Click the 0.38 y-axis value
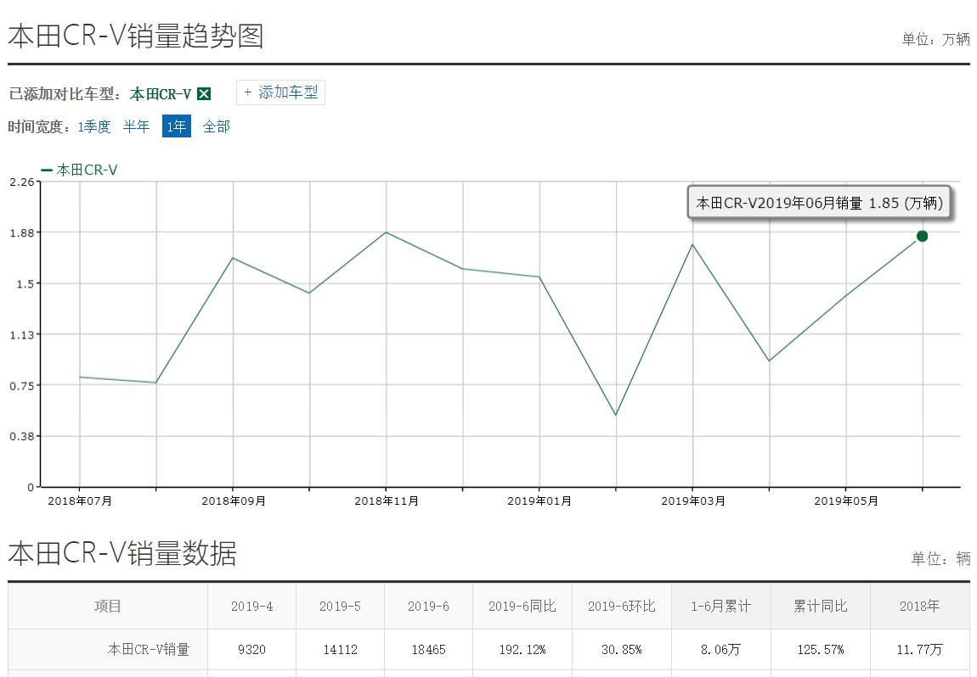977x677 pixels. [22, 436]
